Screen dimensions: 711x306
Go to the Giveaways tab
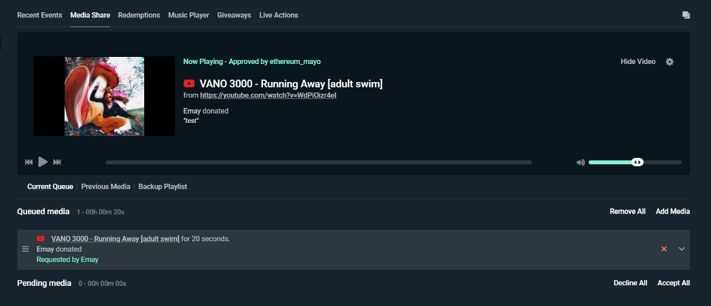(x=234, y=15)
